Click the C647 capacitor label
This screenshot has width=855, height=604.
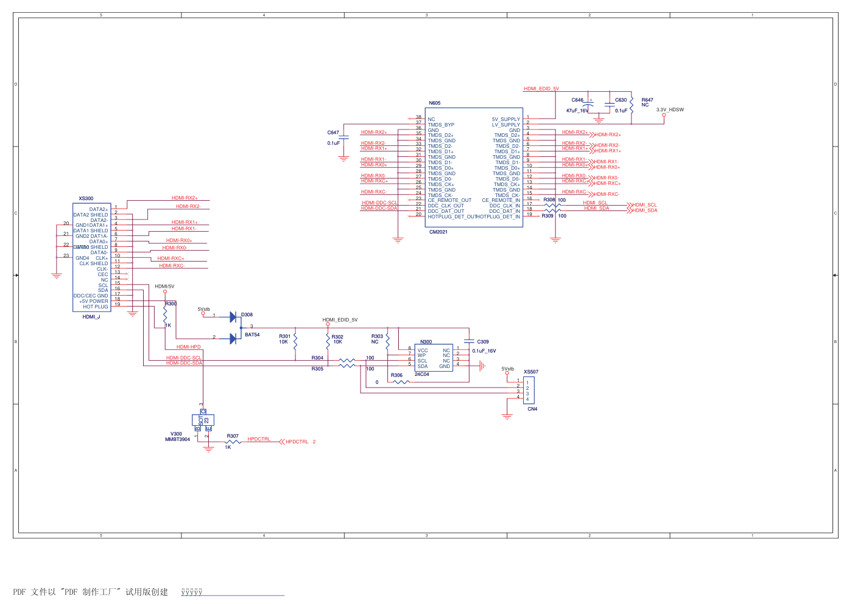(333, 133)
